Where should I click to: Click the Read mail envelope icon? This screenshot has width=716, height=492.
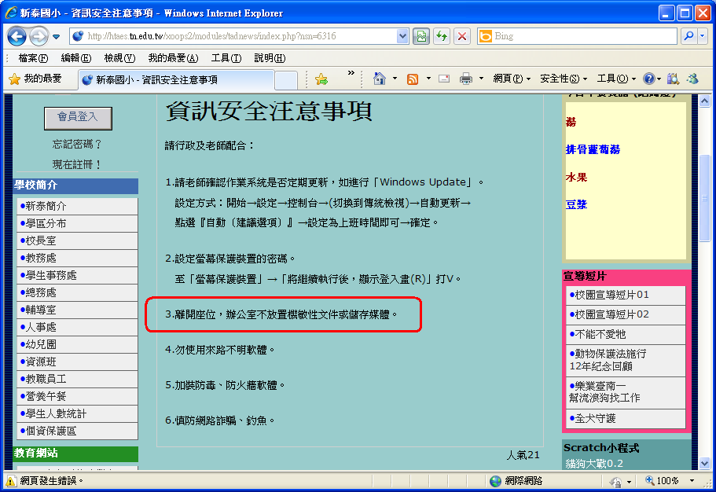pyautogui.click(x=443, y=79)
